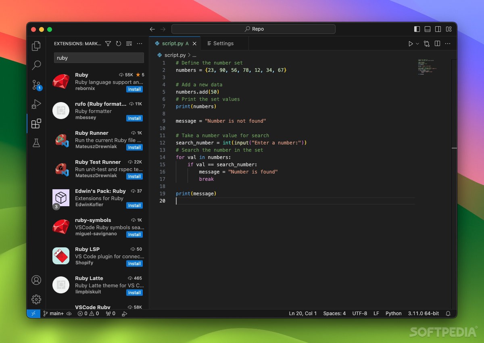The height and width of the screenshot is (343, 484).
Task: Show errors and warnings count
Action: click(x=88, y=314)
